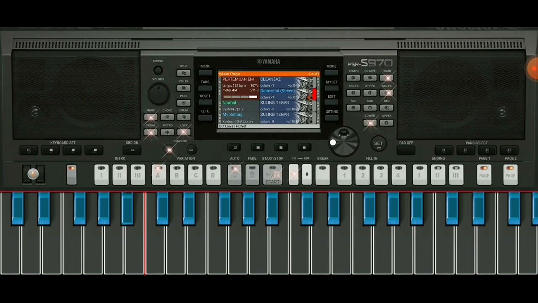Toggle the MEMO button

151,117
